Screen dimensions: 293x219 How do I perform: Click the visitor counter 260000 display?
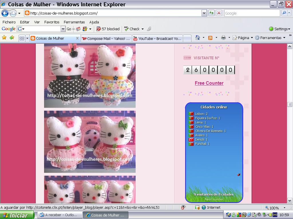(x=209, y=70)
